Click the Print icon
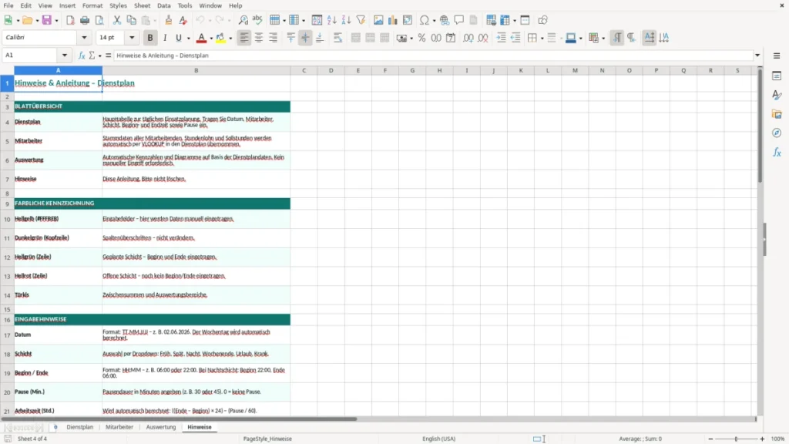The image size is (789, 444). 85,20
